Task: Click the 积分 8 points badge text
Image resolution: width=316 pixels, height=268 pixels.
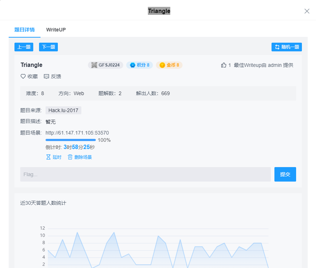Action: pyautogui.click(x=143, y=65)
